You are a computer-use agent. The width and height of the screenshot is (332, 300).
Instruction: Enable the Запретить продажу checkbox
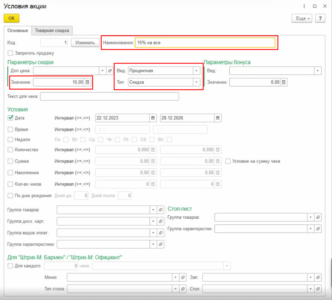pos(10,53)
